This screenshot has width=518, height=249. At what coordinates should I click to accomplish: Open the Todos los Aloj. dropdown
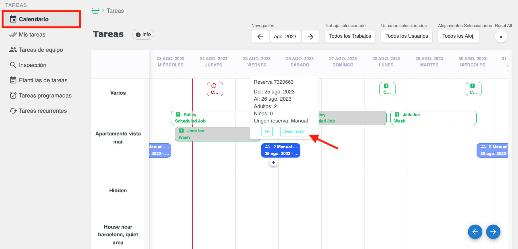coord(458,36)
